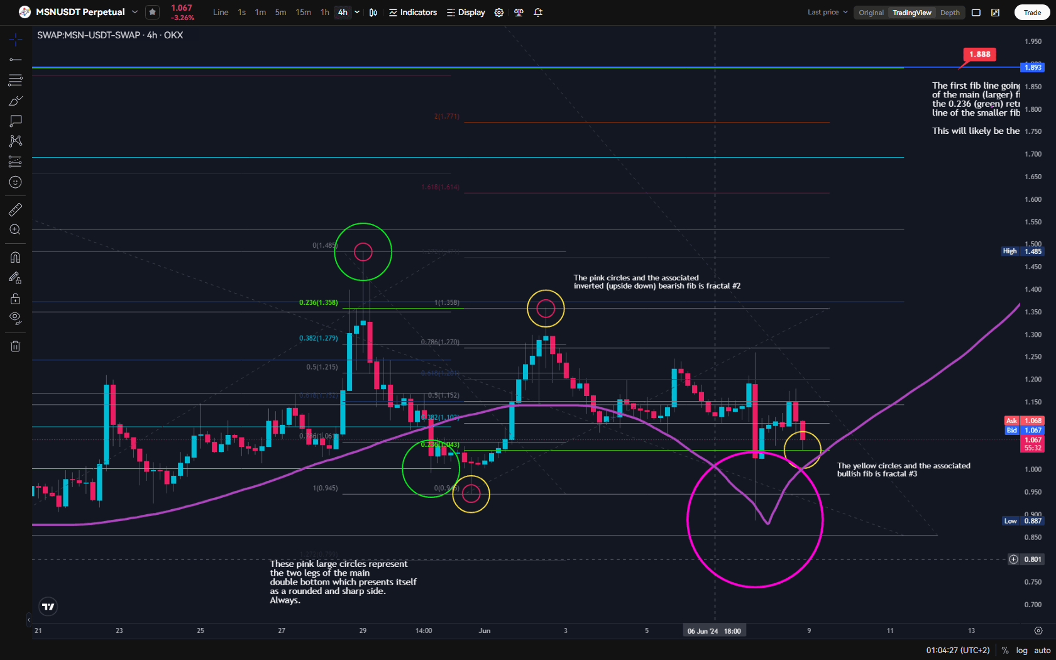Select the 5m timeframe
This screenshot has height=660, width=1056.
(280, 13)
